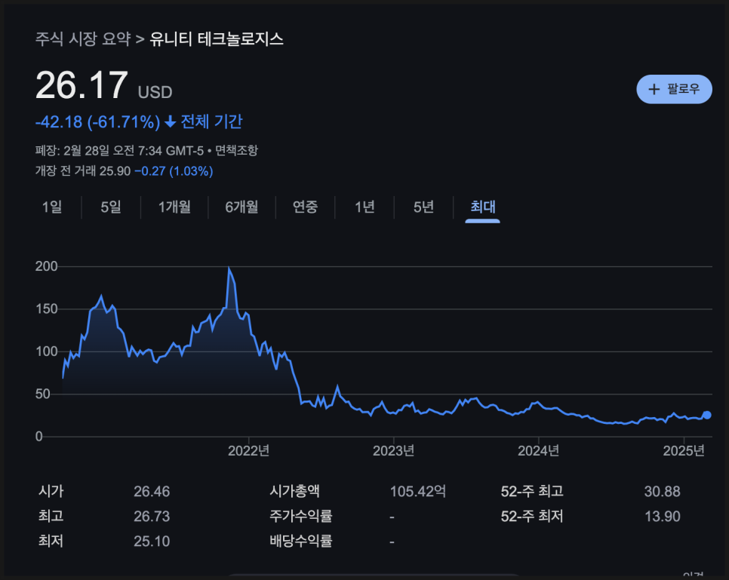Select the 1일 time range tab
The image size is (729, 580).
pyautogui.click(x=52, y=207)
